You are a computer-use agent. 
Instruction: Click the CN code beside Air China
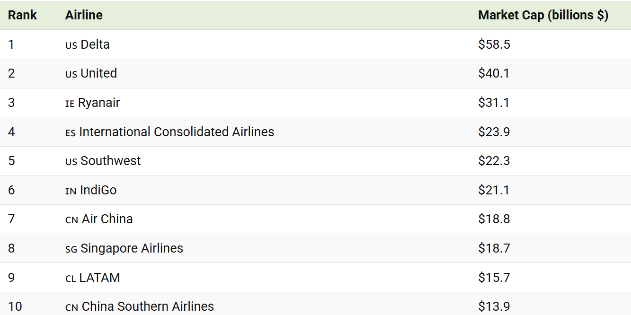tap(71, 220)
